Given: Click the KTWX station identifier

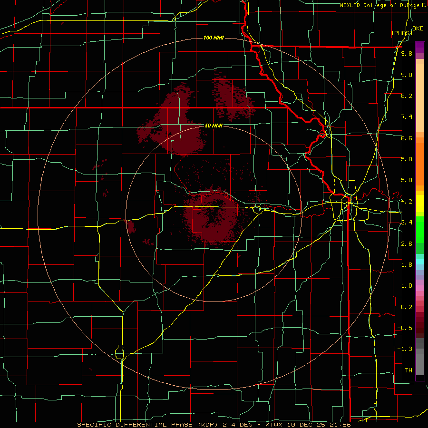Looking at the screenshot, I should (274, 425).
